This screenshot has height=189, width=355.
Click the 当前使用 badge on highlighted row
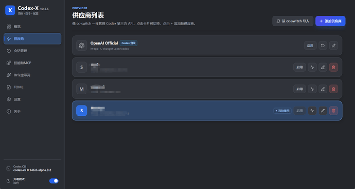click(x=282, y=111)
